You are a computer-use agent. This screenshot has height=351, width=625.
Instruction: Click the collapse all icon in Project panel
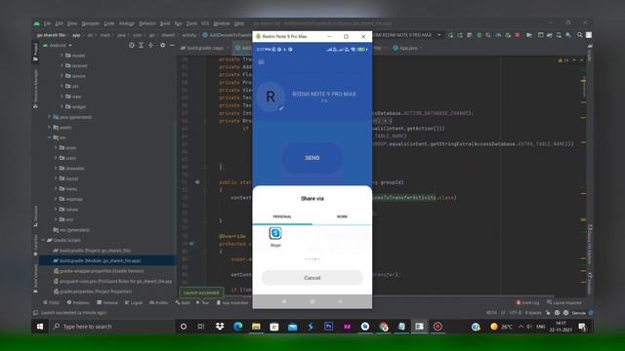151,46
